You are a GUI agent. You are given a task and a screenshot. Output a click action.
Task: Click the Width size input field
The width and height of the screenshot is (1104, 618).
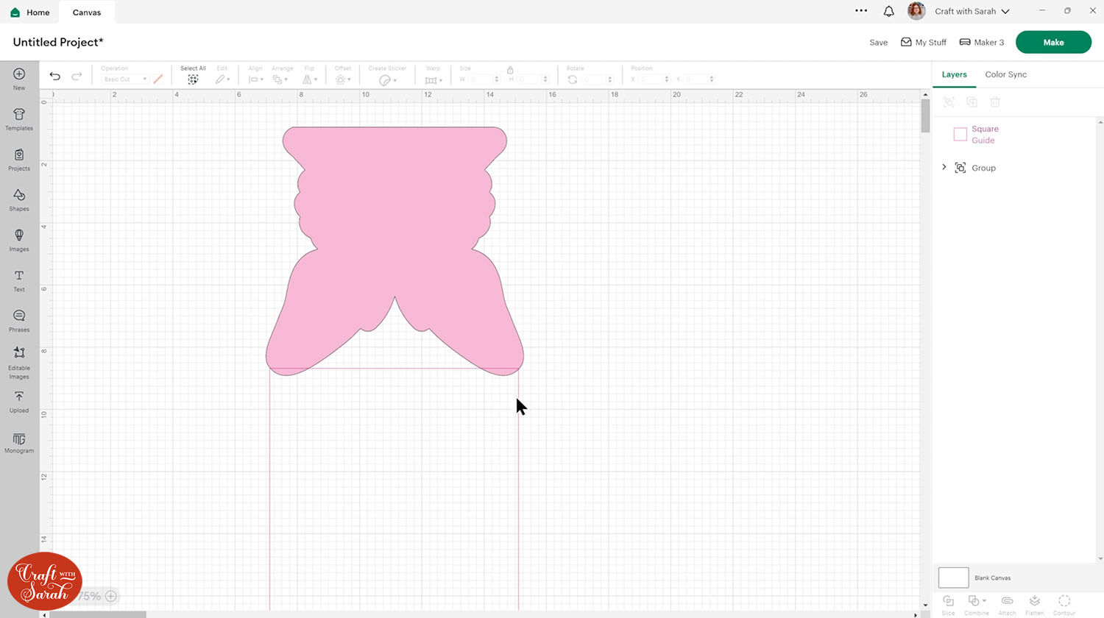click(484, 79)
